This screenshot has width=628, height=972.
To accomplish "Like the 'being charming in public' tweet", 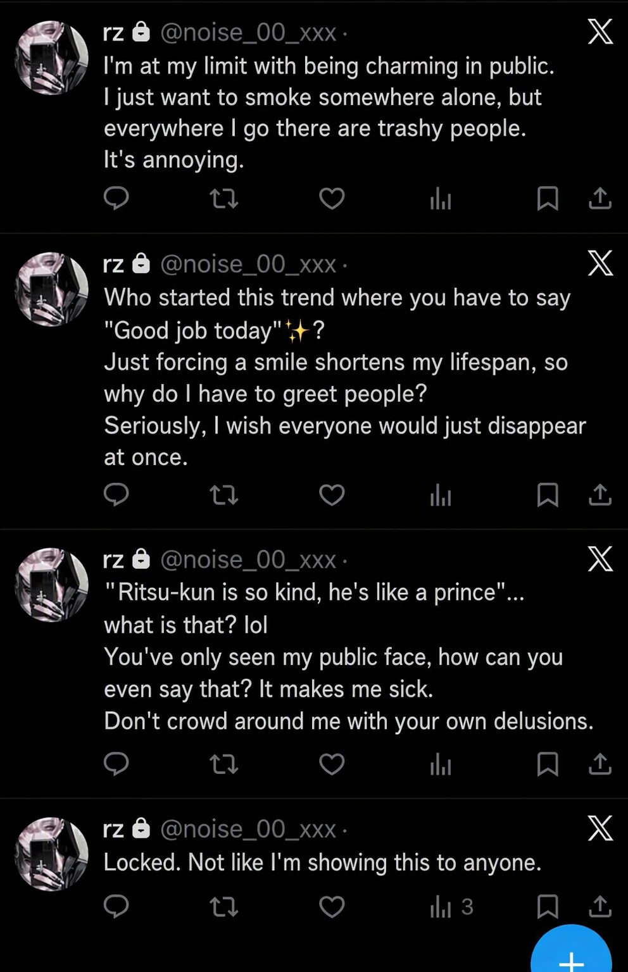I will click(x=332, y=199).
